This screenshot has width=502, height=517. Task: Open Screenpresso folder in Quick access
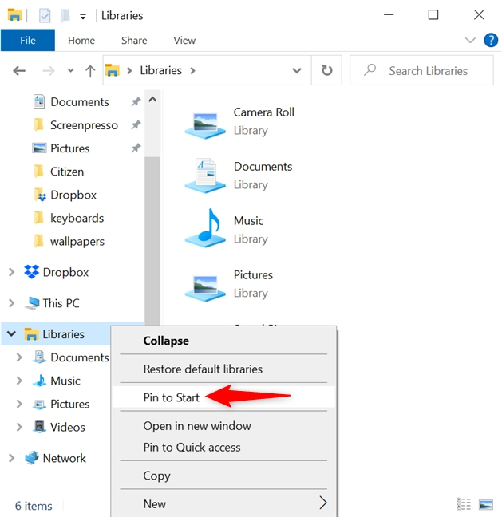click(84, 125)
